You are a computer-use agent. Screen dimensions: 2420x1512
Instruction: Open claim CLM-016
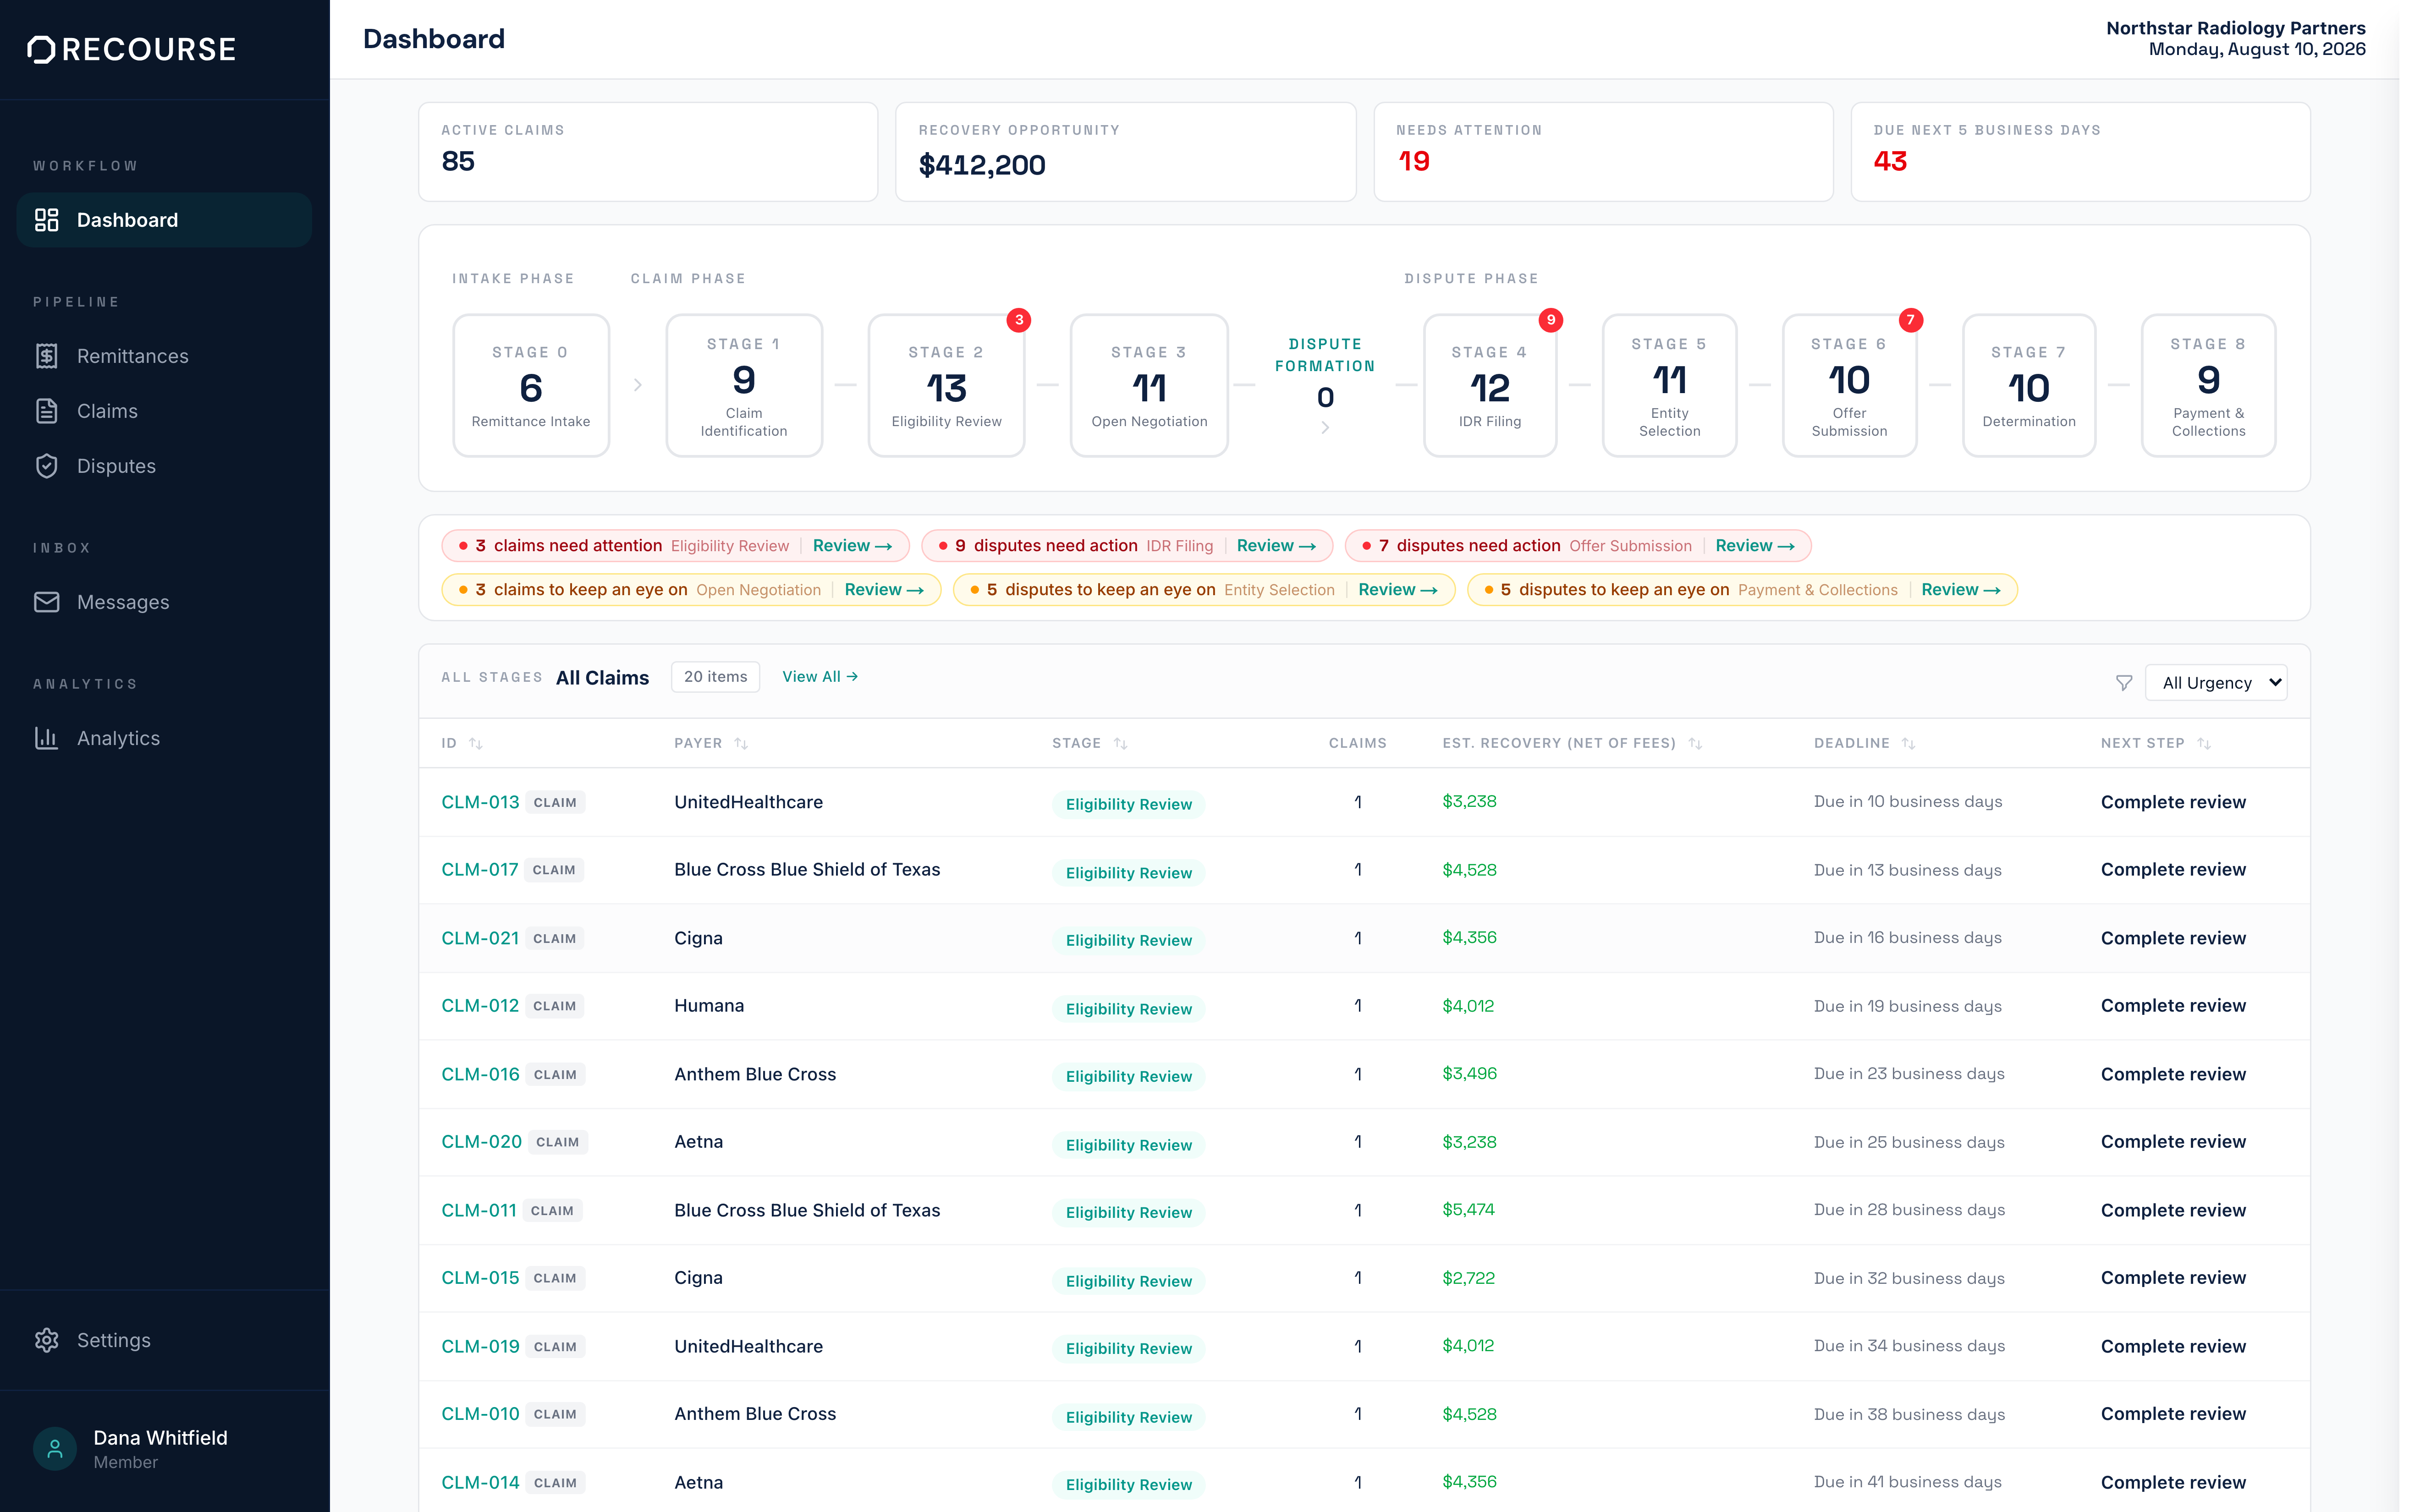click(x=480, y=1074)
